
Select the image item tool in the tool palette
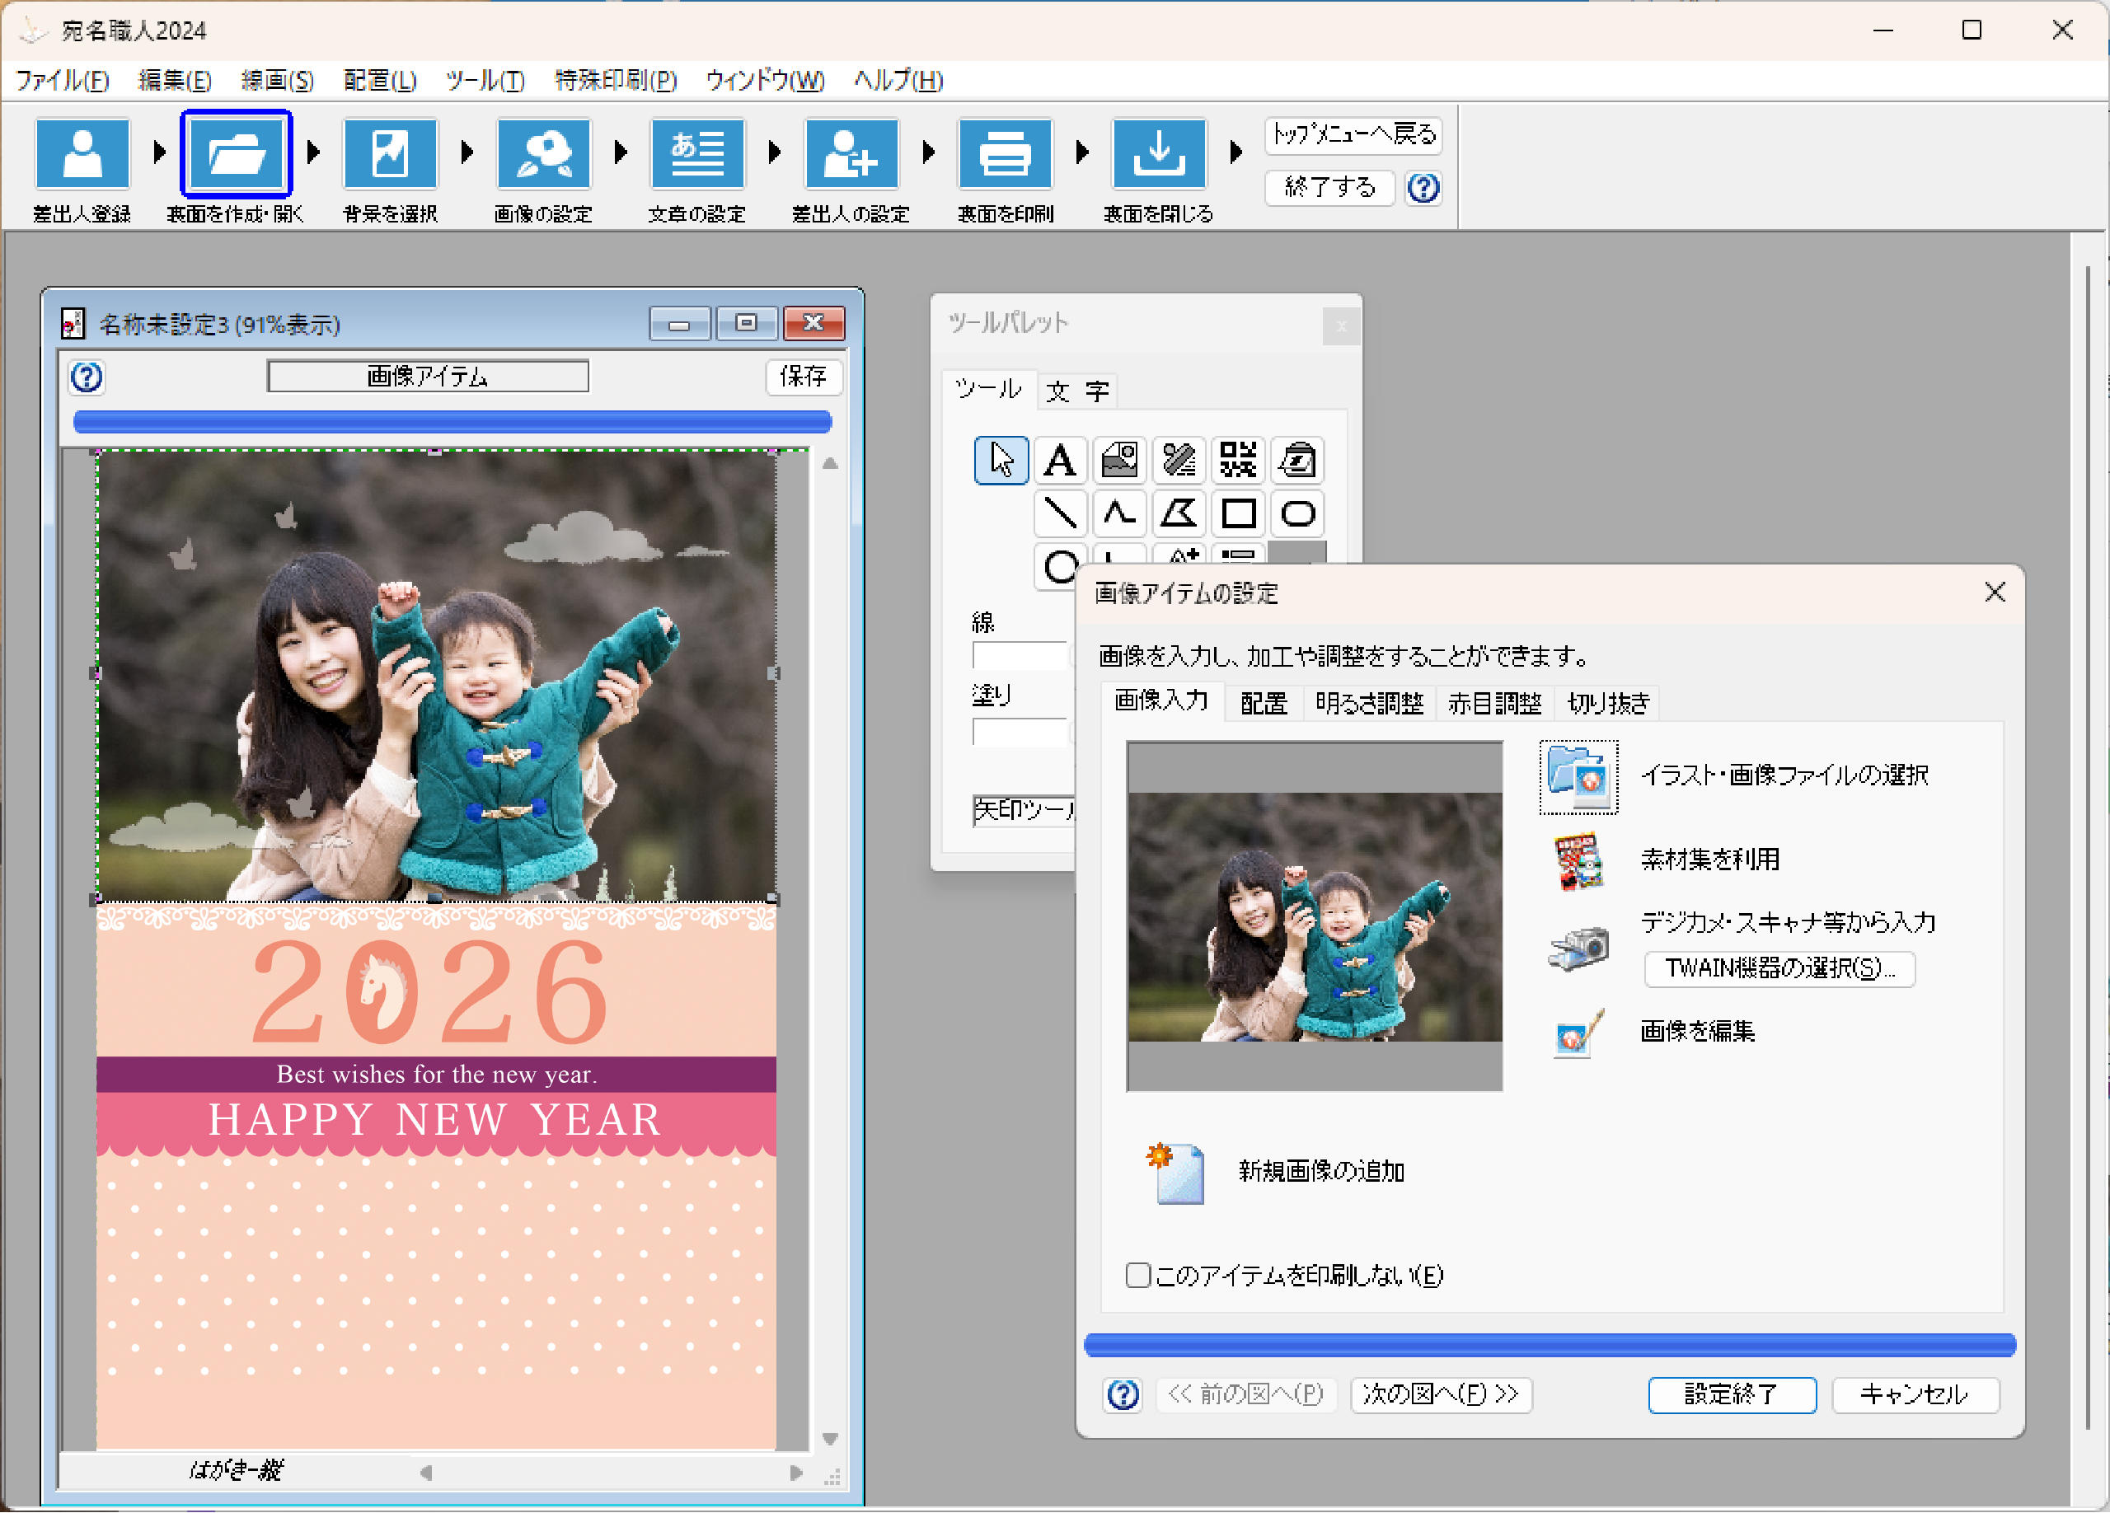click(x=1120, y=459)
